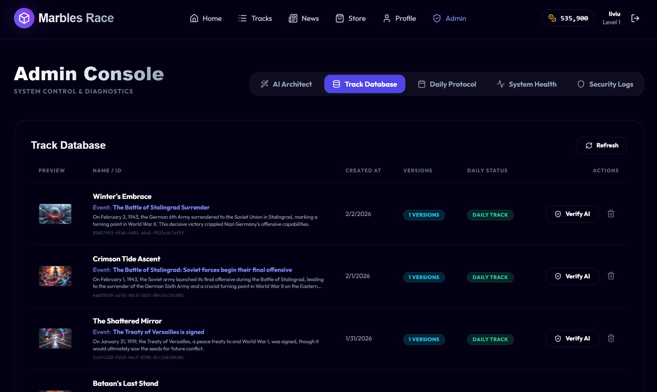
Task: Open the Daily Protocol tab
Action: pyautogui.click(x=447, y=84)
